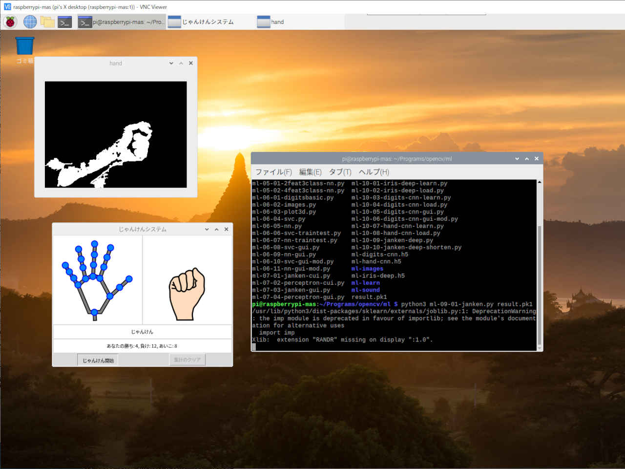Open the ヘルプ(H) menu in the terminal

[374, 172]
